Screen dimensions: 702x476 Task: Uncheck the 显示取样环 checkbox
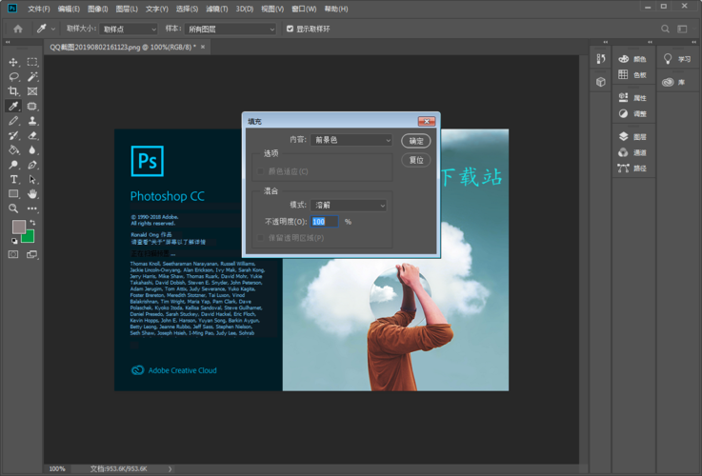click(x=291, y=29)
